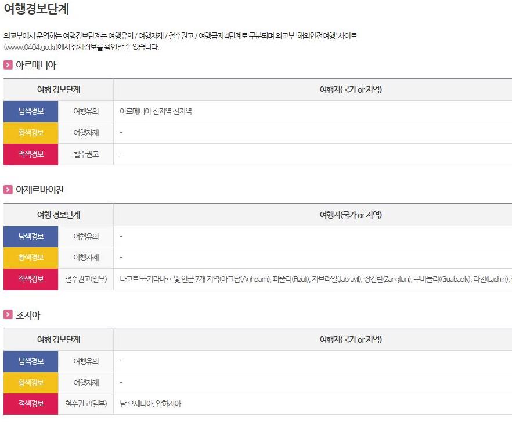Click the blue 남색경보 badge in 아제르바이잔 table
Image resolution: width=512 pixels, height=427 pixels.
pos(31,236)
